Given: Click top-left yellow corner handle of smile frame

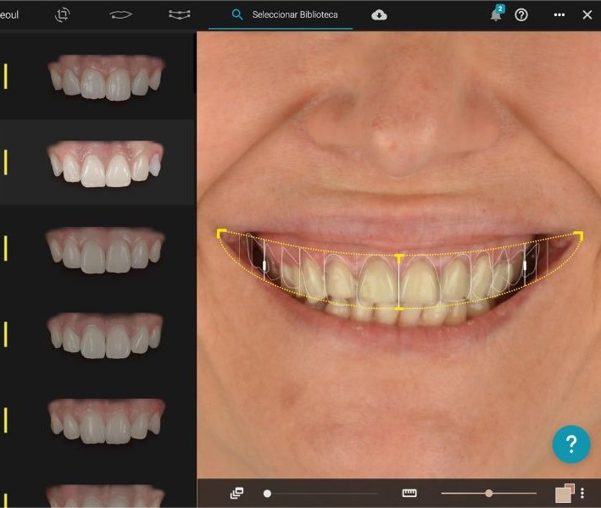Looking at the screenshot, I should [x=221, y=233].
